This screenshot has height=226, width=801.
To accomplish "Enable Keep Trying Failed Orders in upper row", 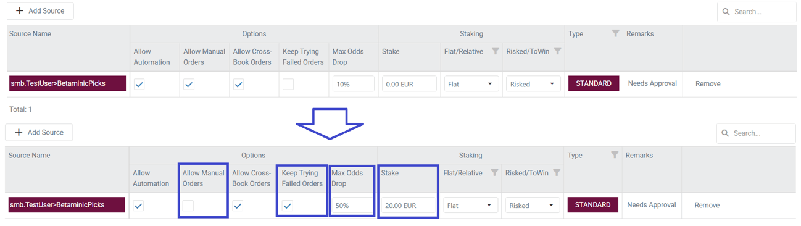I will [288, 84].
